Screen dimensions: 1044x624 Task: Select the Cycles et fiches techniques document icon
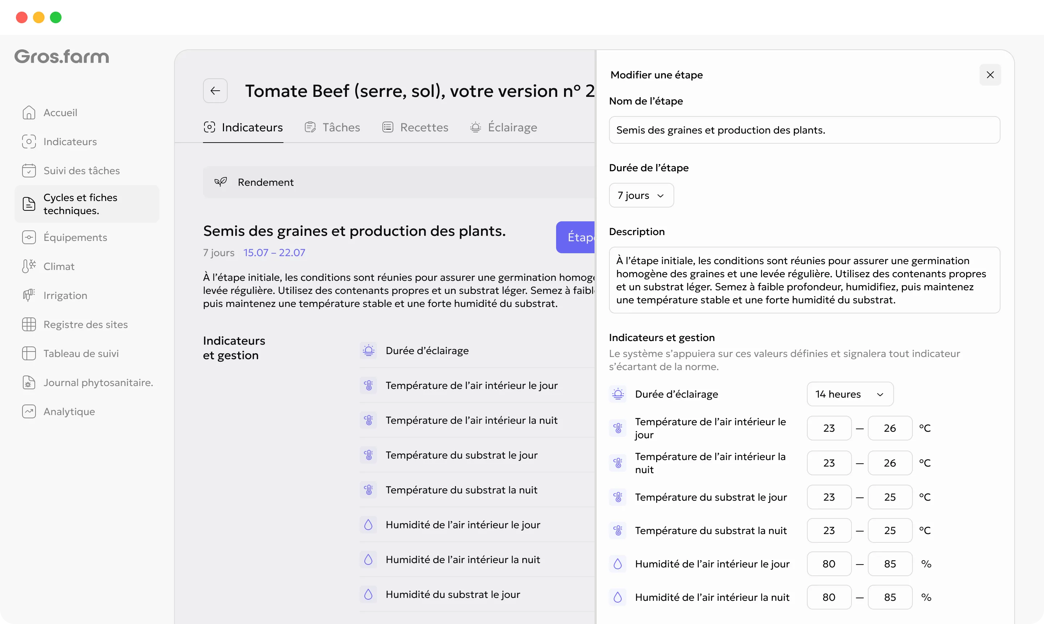[29, 204]
